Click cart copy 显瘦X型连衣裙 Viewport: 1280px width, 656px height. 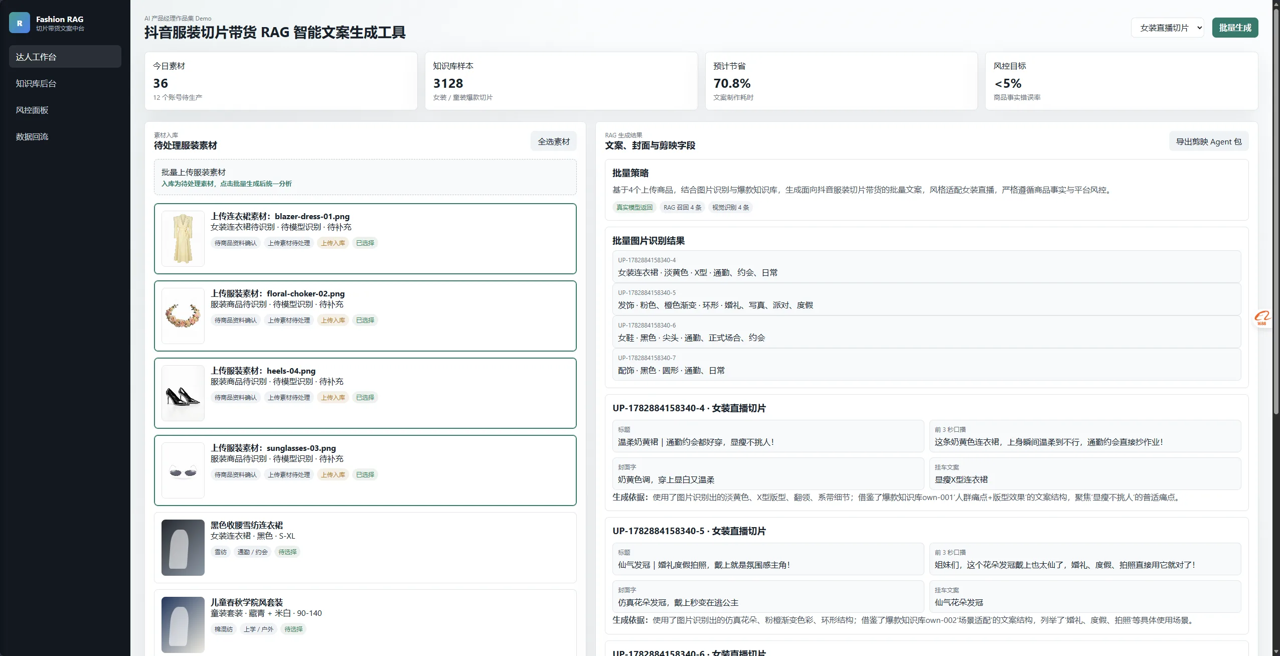click(x=1085, y=474)
